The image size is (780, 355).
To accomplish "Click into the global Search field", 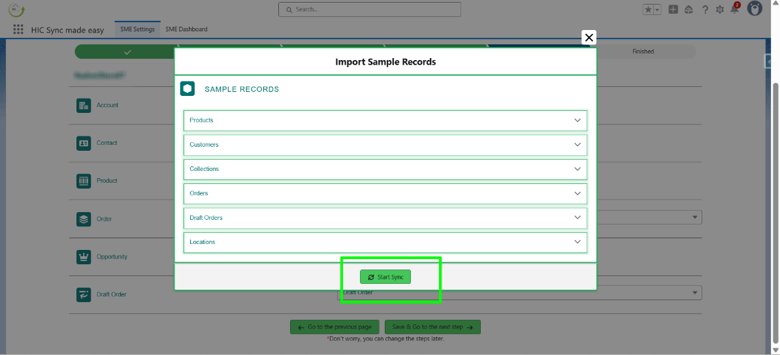I will pyautogui.click(x=370, y=10).
